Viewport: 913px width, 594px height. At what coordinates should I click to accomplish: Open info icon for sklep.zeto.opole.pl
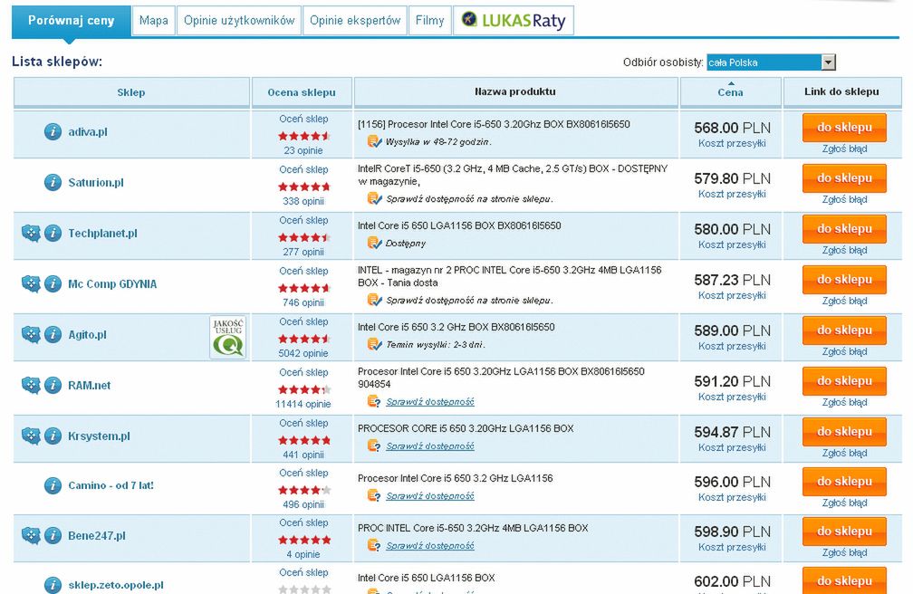pos(53,585)
